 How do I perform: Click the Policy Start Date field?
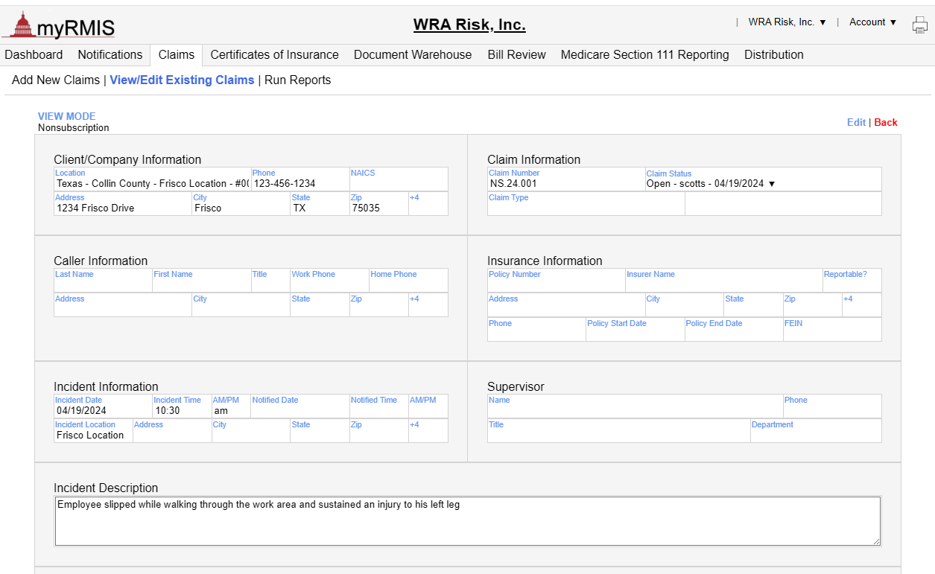pyautogui.click(x=635, y=330)
